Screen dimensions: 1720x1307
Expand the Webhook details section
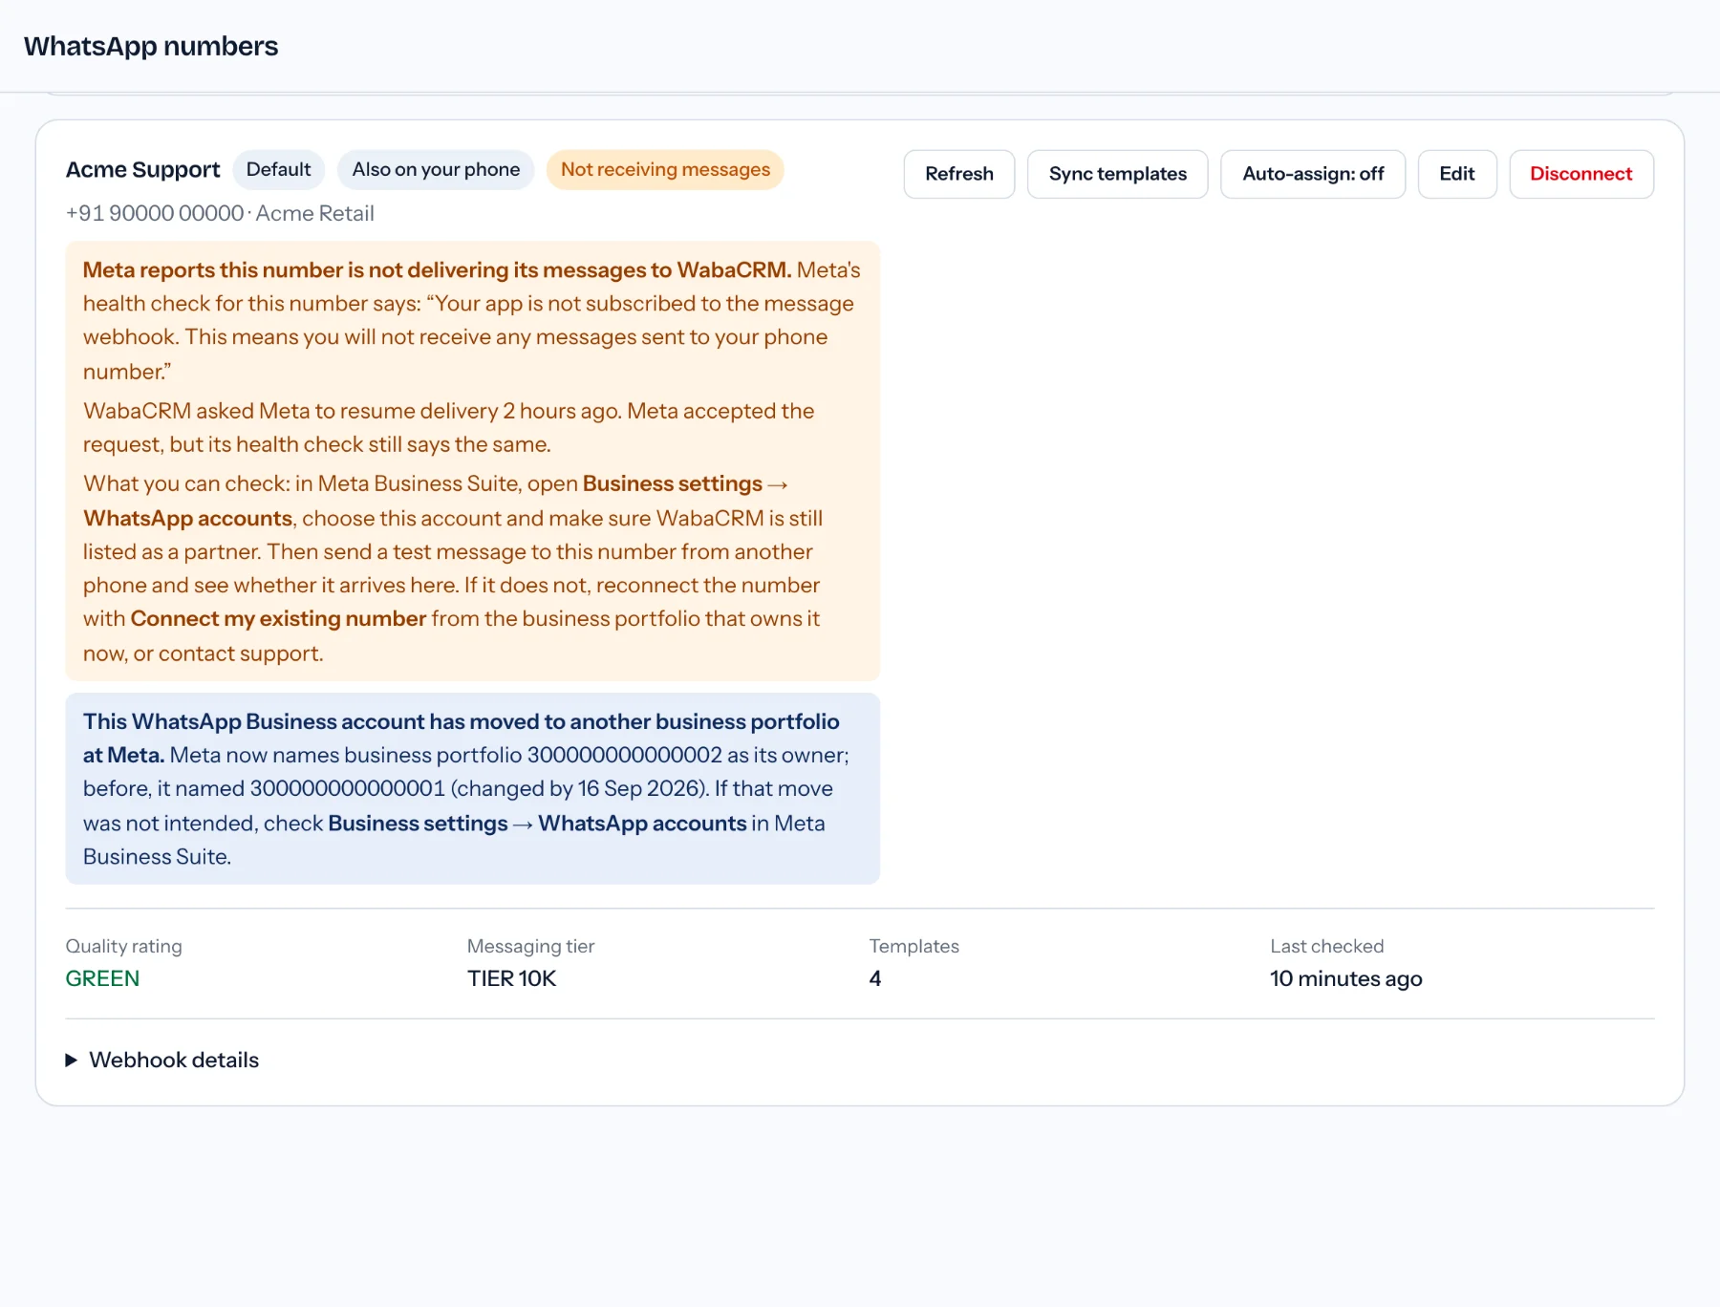tap(162, 1061)
